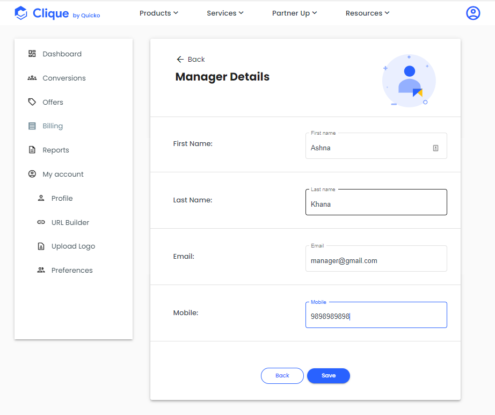The image size is (495, 415).
Task: Click the My account circle icon
Action: point(32,174)
